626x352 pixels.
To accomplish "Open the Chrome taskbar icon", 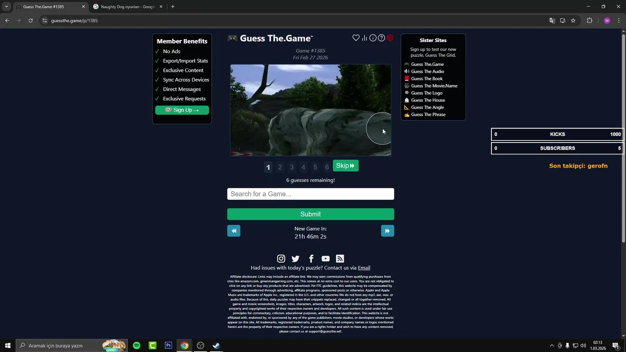I will (184, 346).
